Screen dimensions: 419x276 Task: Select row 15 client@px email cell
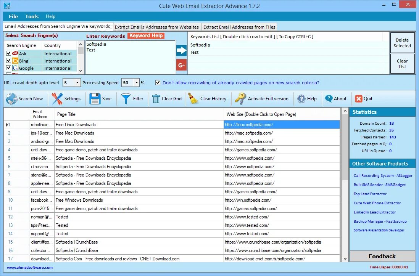pyautogui.click(x=42, y=242)
